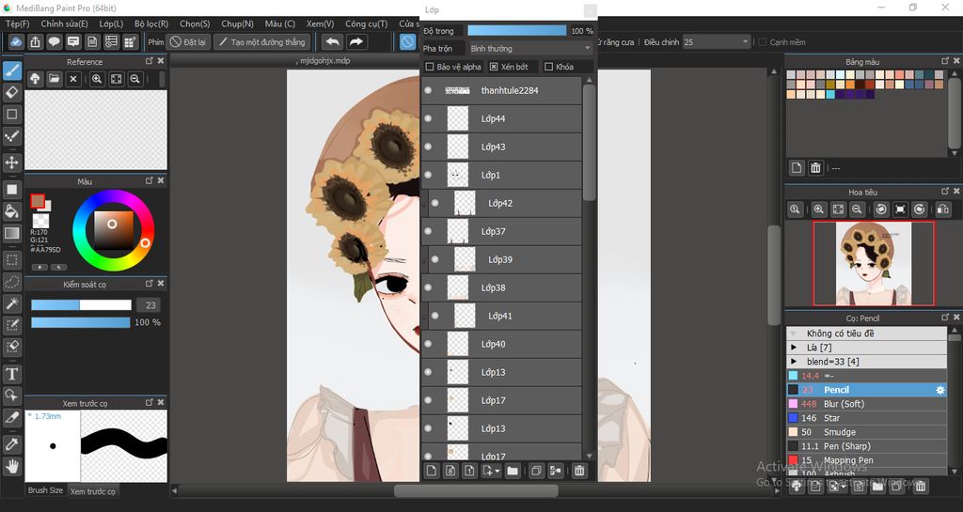This screenshot has width=963, height=512.
Task: Select the Lasso tool
Action: [11, 282]
